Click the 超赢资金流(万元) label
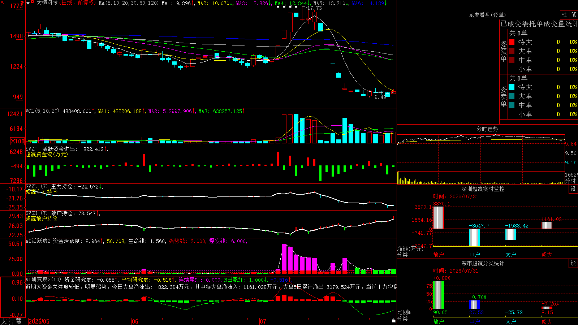The image size is (578, 325). pos(47,154)
